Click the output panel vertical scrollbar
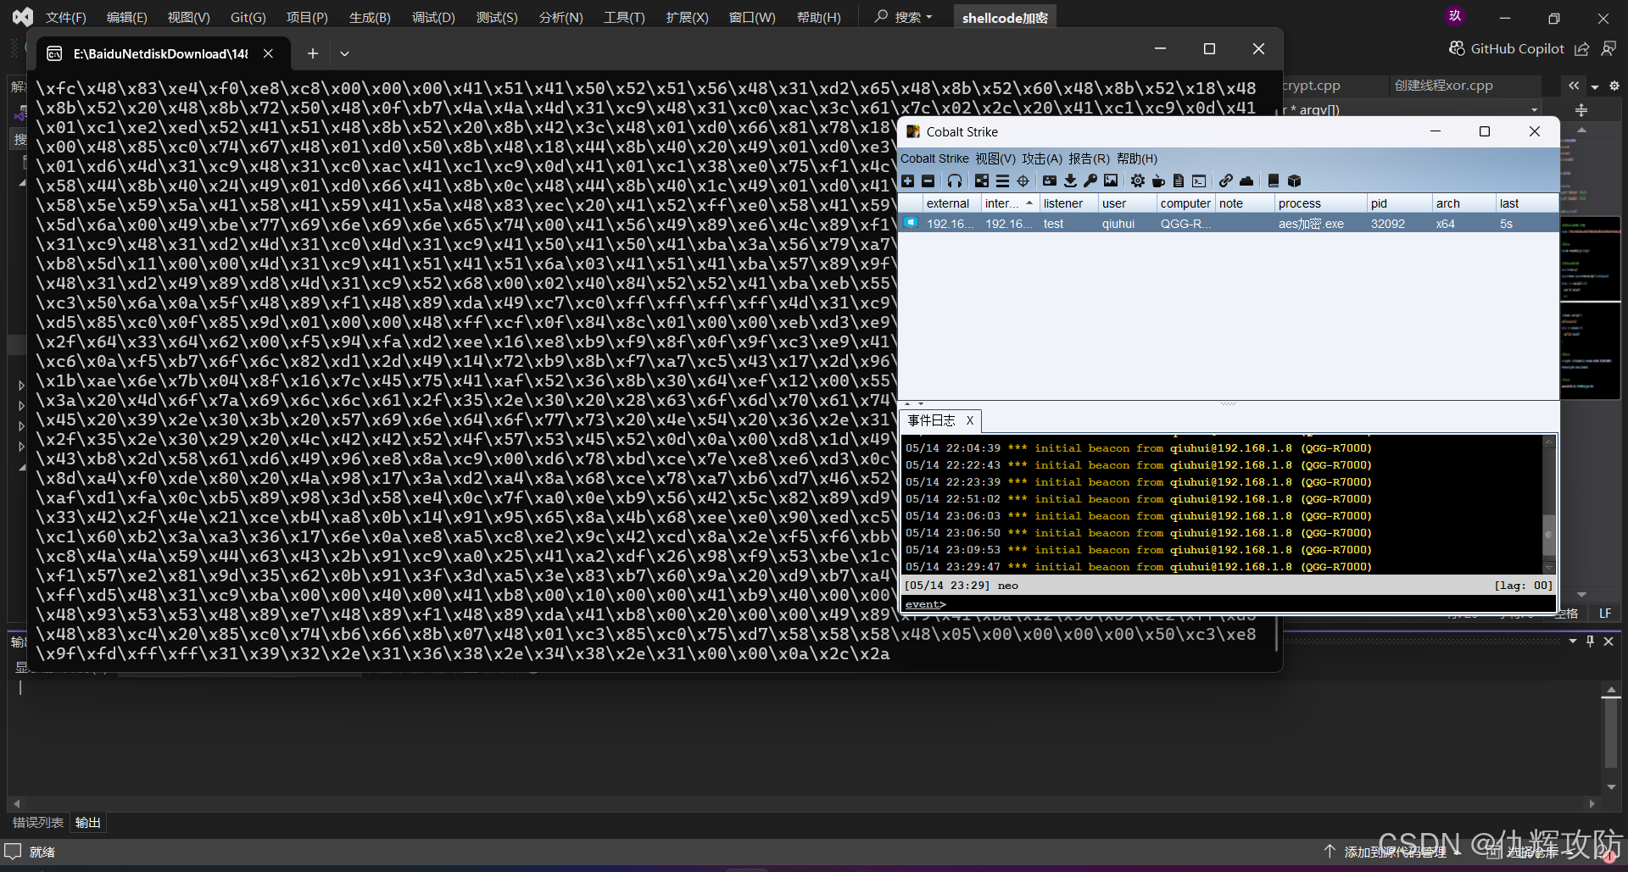1628x872 pixels. point(1611,739)
